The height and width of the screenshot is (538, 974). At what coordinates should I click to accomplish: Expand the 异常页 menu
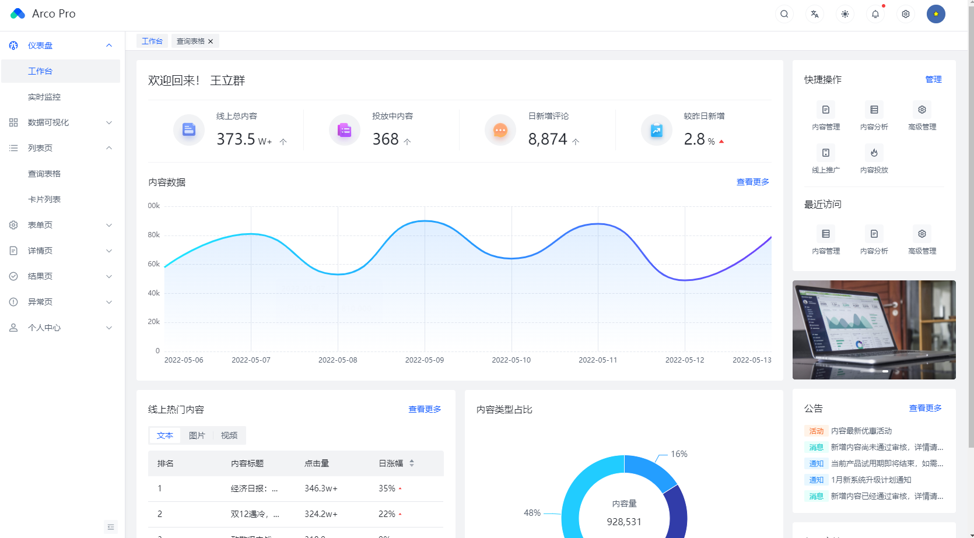[61, 302]
